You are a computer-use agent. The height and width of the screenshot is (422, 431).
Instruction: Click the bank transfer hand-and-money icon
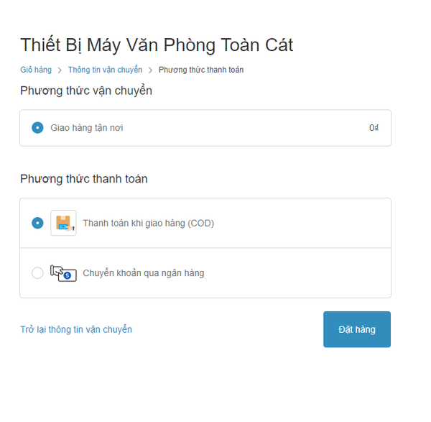(63, 273)
